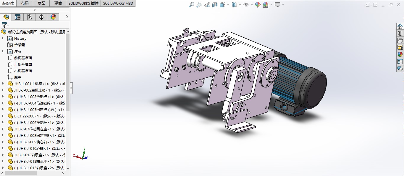Viewport: 404px width, 176px height.
Task: Open the SOLIDWORKS 插件 tab
Action: coord(83,3)
